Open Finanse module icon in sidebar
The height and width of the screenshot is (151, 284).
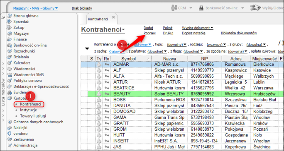9,39
